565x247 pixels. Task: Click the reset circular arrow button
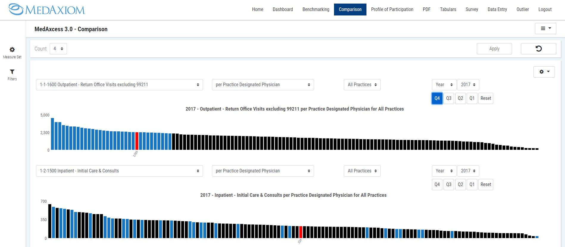click(x=538, y=49)
